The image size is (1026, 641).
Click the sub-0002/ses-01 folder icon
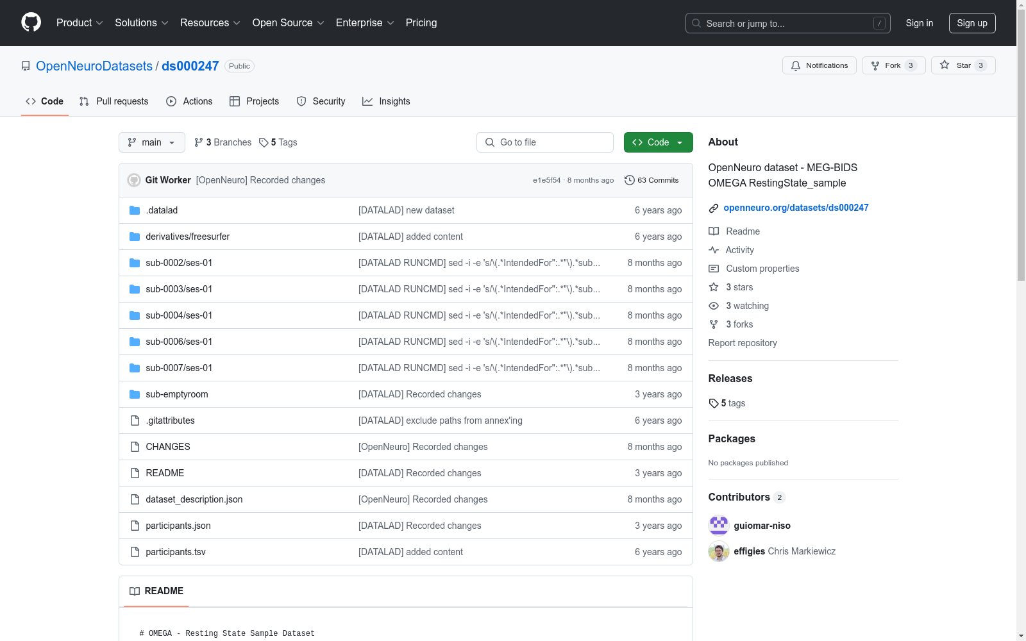pos(135,263)
